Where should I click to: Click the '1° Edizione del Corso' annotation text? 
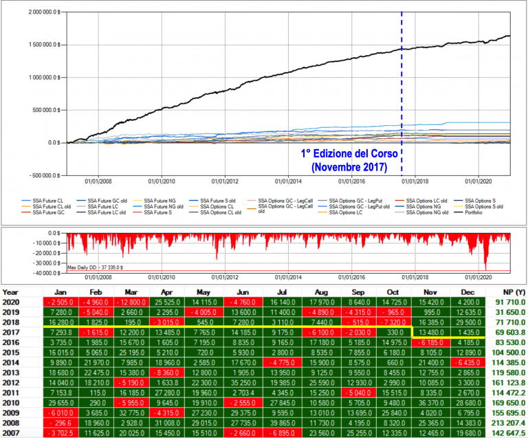340,155
